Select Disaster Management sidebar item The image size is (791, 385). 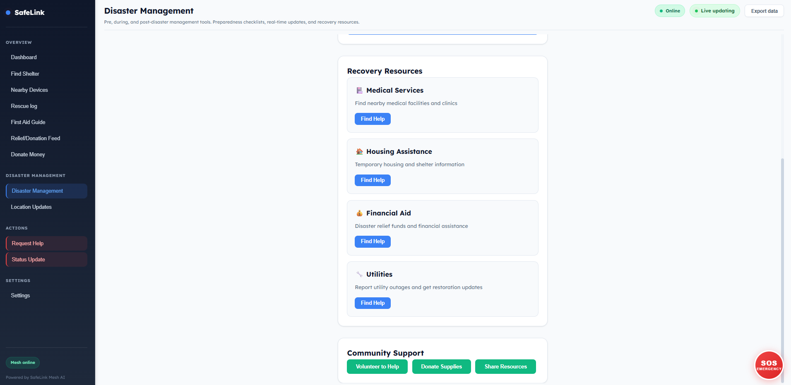46,191
